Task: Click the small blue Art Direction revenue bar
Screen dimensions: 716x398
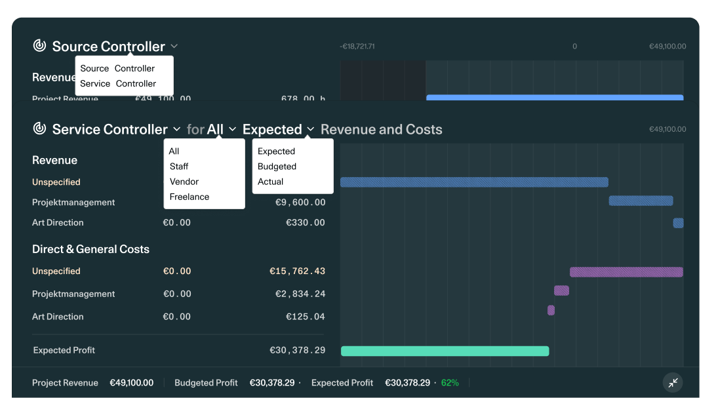Action: [678, 223]
